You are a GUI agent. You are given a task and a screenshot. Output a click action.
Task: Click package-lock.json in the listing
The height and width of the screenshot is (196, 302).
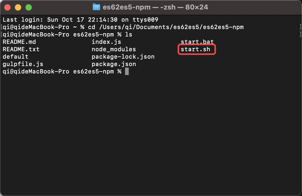pyautogui.click(x=123, y=57)
